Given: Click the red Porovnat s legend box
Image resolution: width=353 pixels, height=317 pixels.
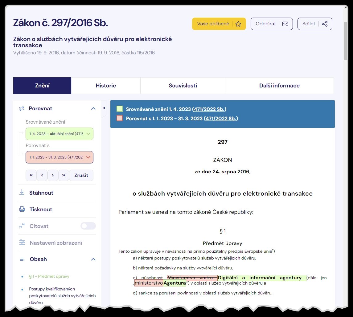Looking at the screenshot, I should [x=120, y=118].
